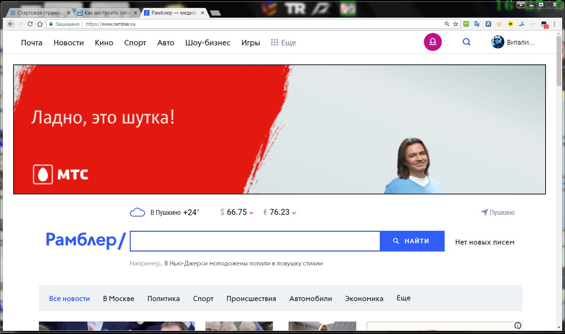Image resolution: width=565 pixels, height=334 pixels.
Task: Go back with the browser back arrow
Action: pyautogui.click(x=11, y=24)
